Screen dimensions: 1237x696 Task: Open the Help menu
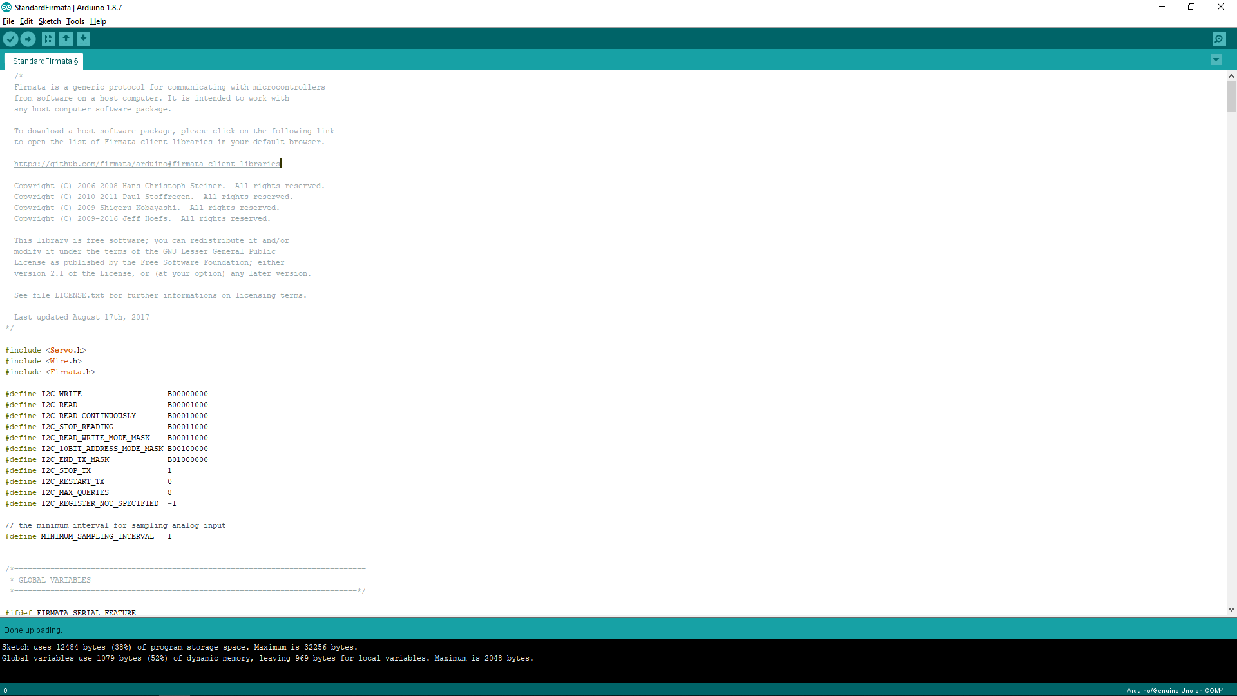click(98, 21)
